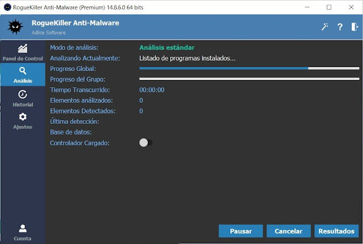
Task: Toggle the Controlador Cargado switch
Action: click(146, 142)
